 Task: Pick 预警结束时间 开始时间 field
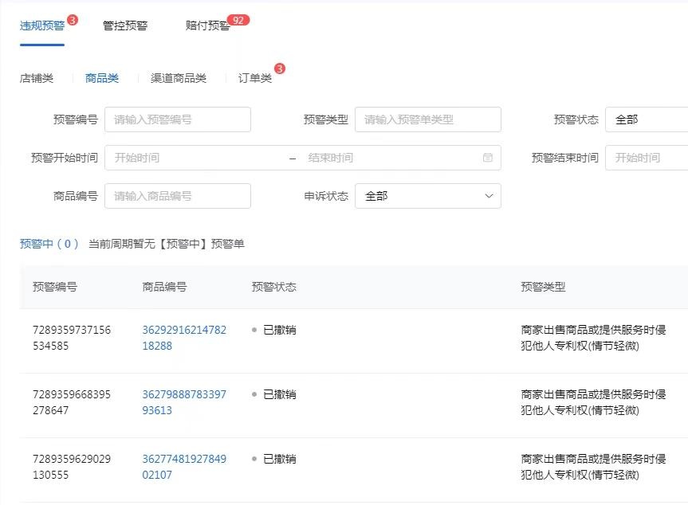647,158
